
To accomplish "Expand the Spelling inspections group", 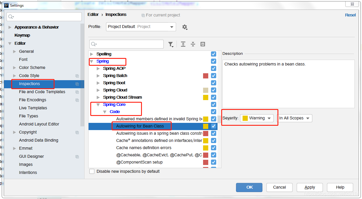I will 92,54.
